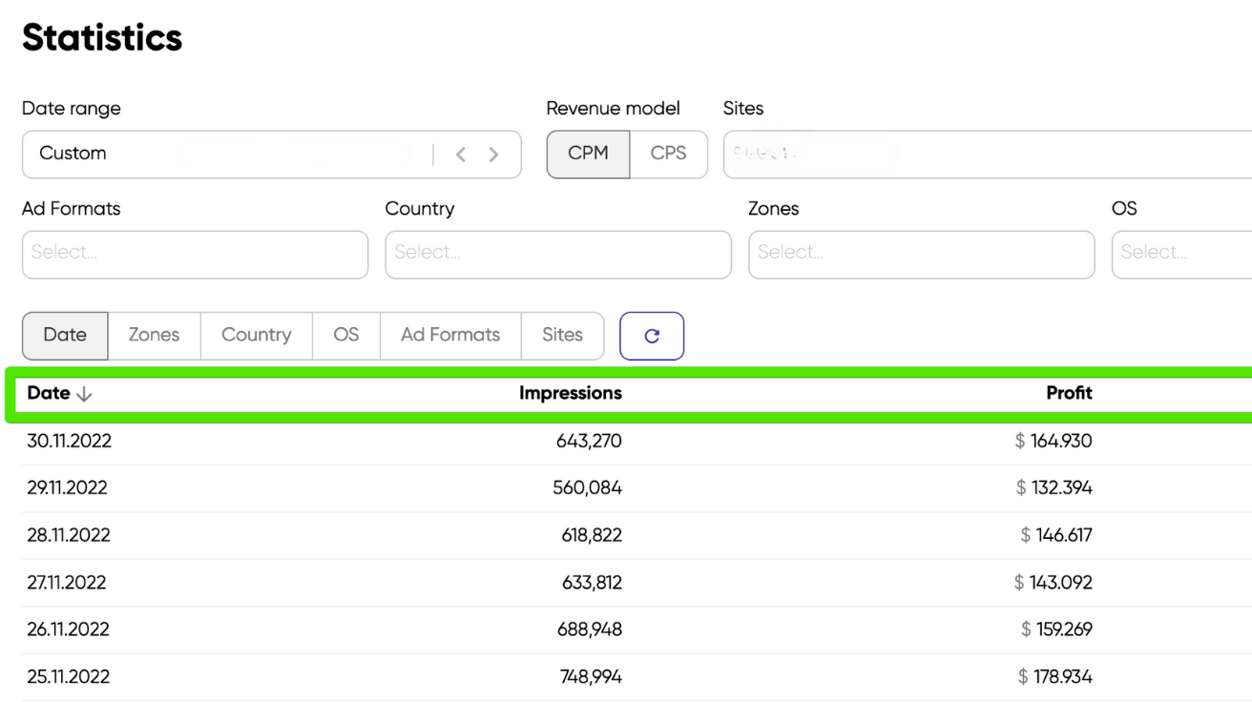Sort table by Profit column header
Image resolution: width=1252 pixels, height=702 pixels.
(1069, 393)
